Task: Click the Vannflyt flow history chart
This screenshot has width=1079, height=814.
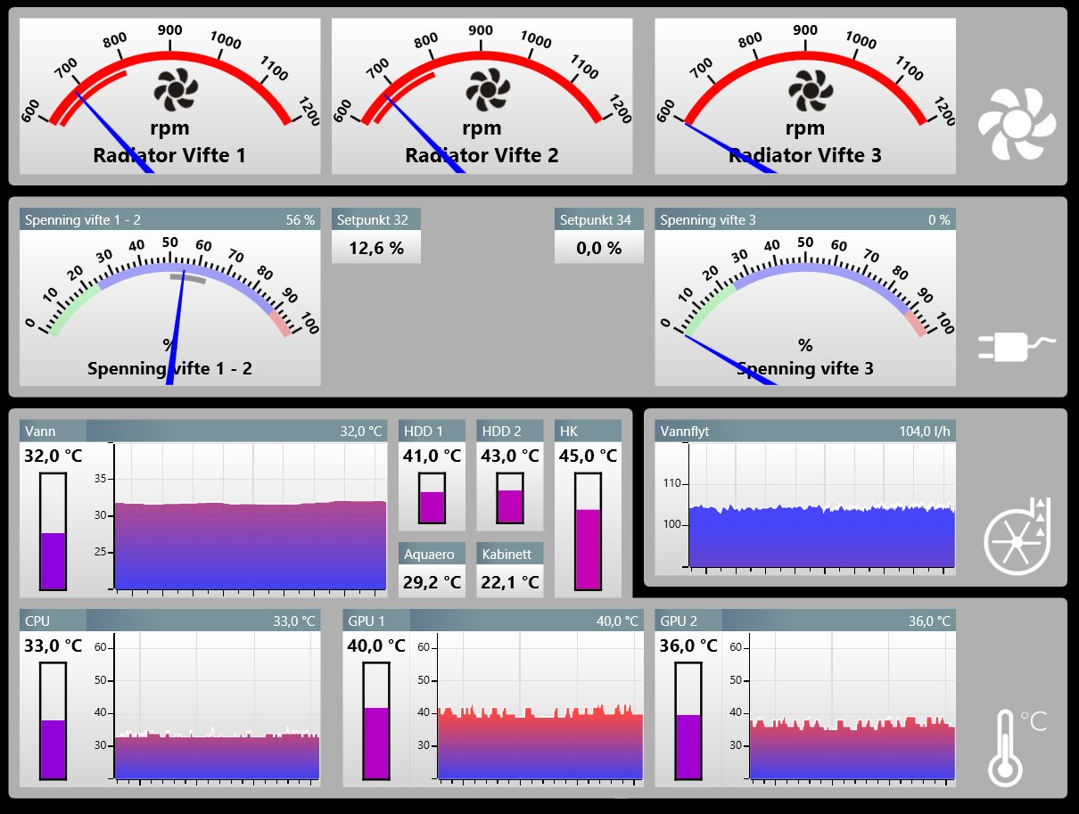Action: [821, 506]
